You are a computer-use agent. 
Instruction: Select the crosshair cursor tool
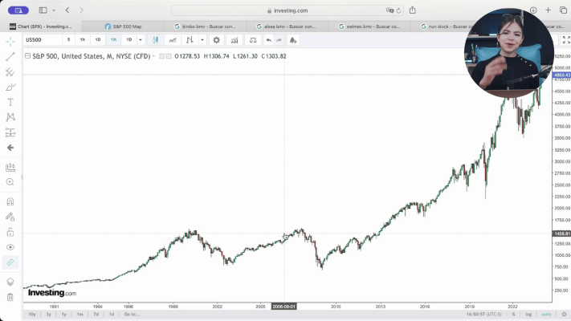tap(10, 41)
